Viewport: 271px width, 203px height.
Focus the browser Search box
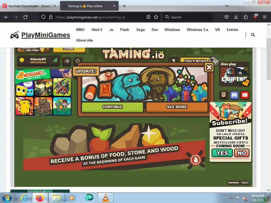188,17
